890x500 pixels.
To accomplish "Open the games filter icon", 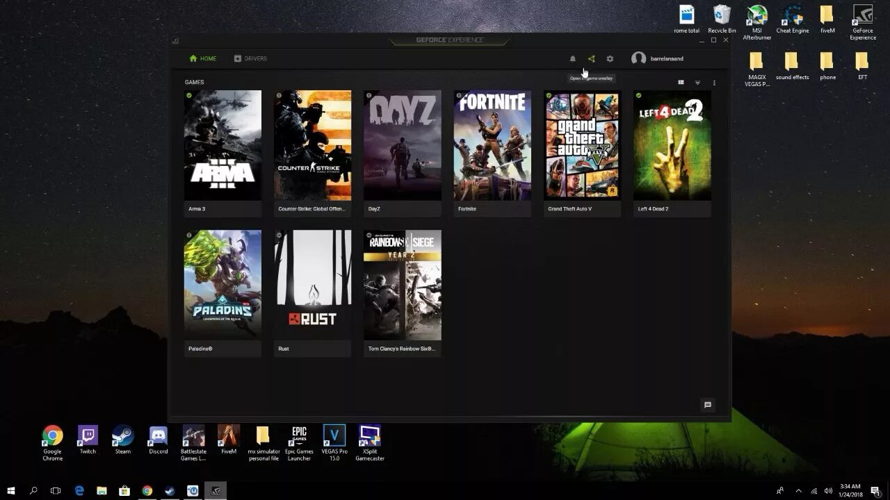I will 697,83.
